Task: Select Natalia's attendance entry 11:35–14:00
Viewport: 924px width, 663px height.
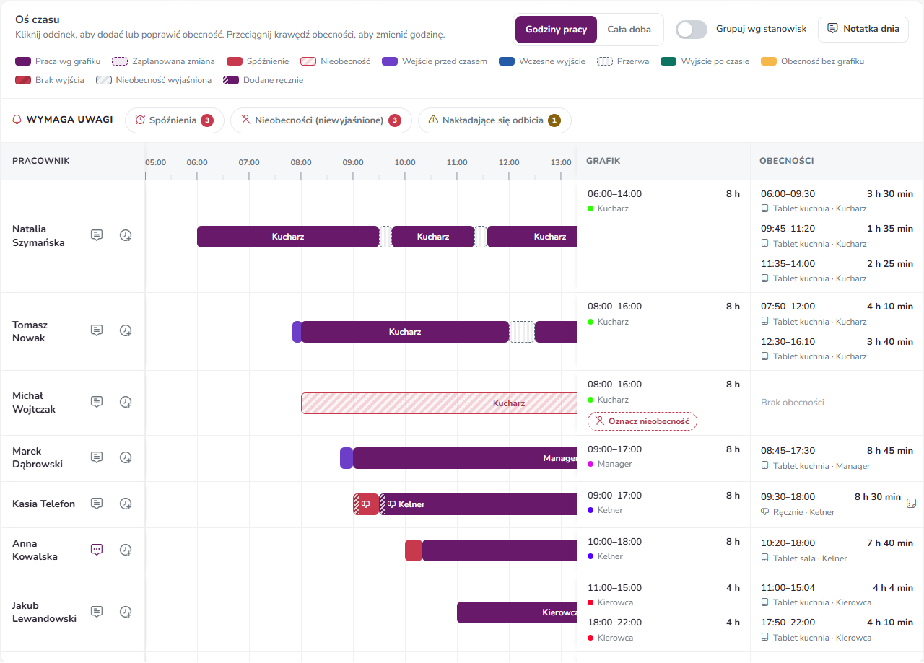Action: (x=837, y=270)
